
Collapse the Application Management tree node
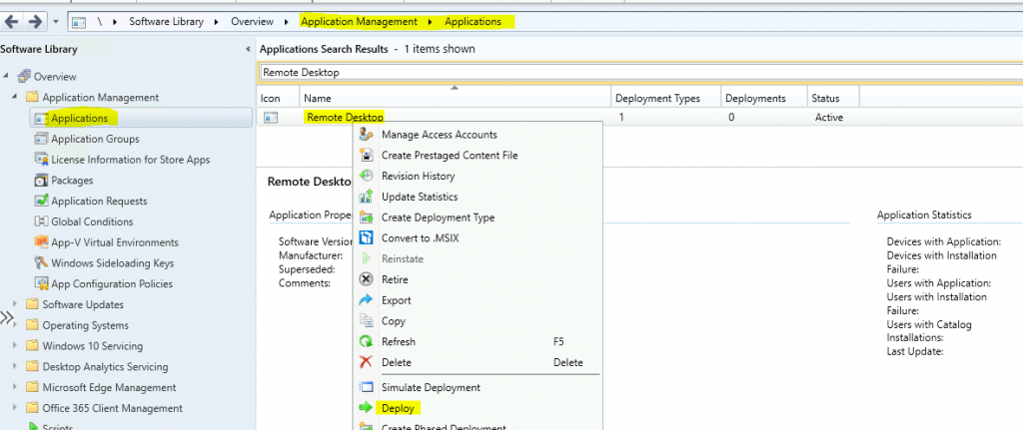click(15, 97)
